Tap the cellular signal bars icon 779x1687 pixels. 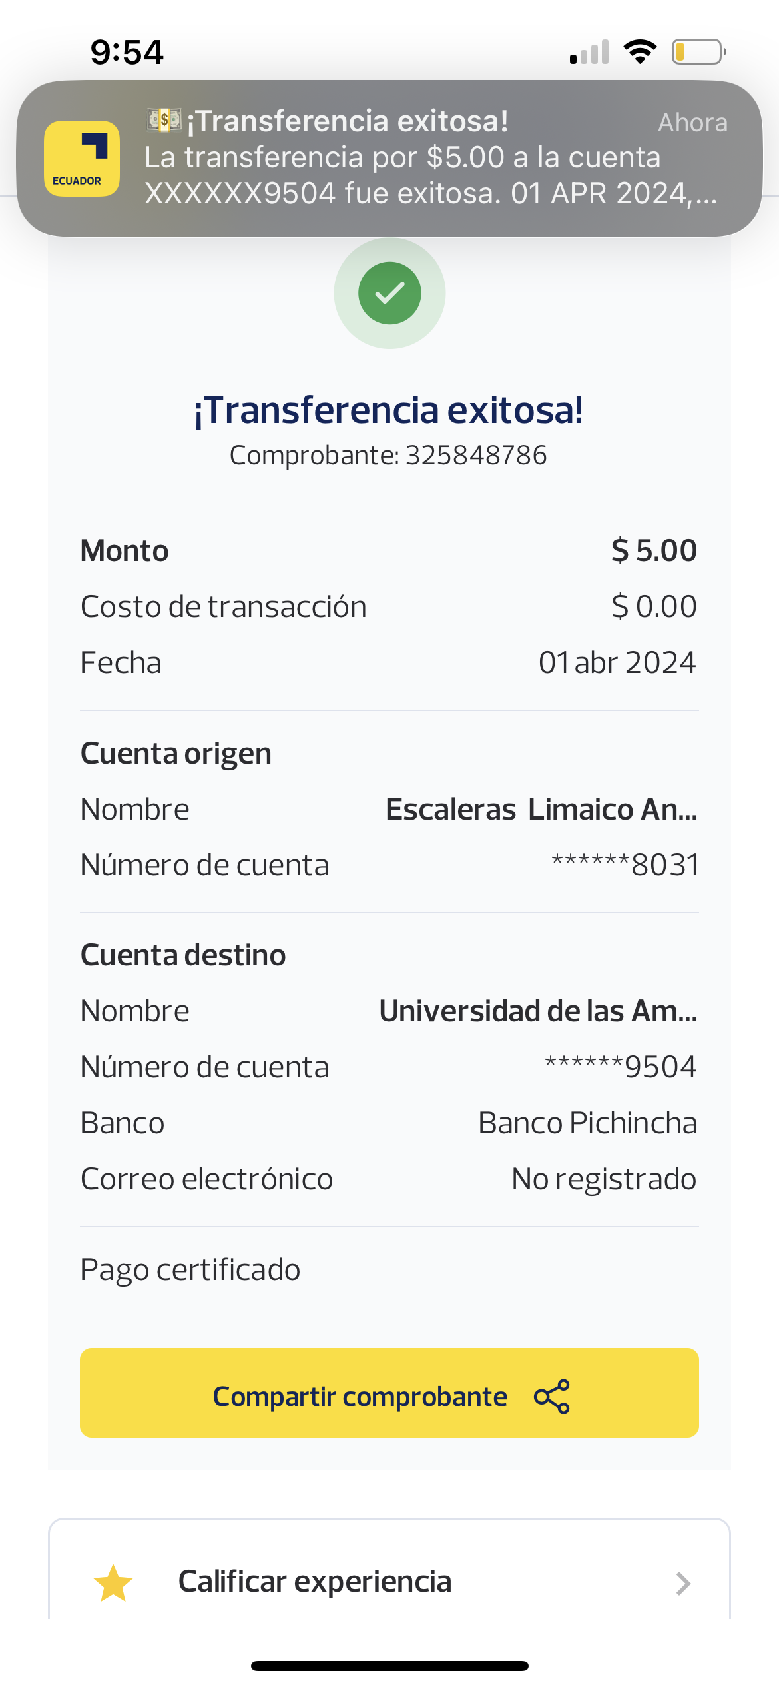[590, 52]
